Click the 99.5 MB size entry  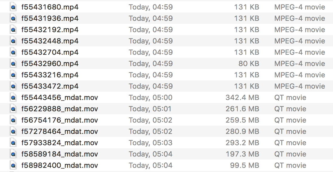point(244,165)
